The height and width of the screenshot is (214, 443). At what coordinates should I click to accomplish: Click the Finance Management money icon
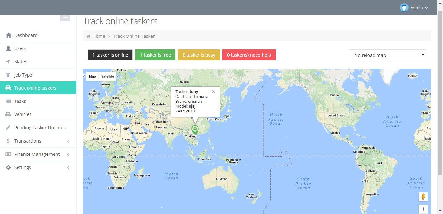[8, 154]
